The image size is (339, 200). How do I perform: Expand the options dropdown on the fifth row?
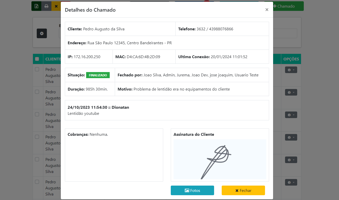[x=293, y=160]
